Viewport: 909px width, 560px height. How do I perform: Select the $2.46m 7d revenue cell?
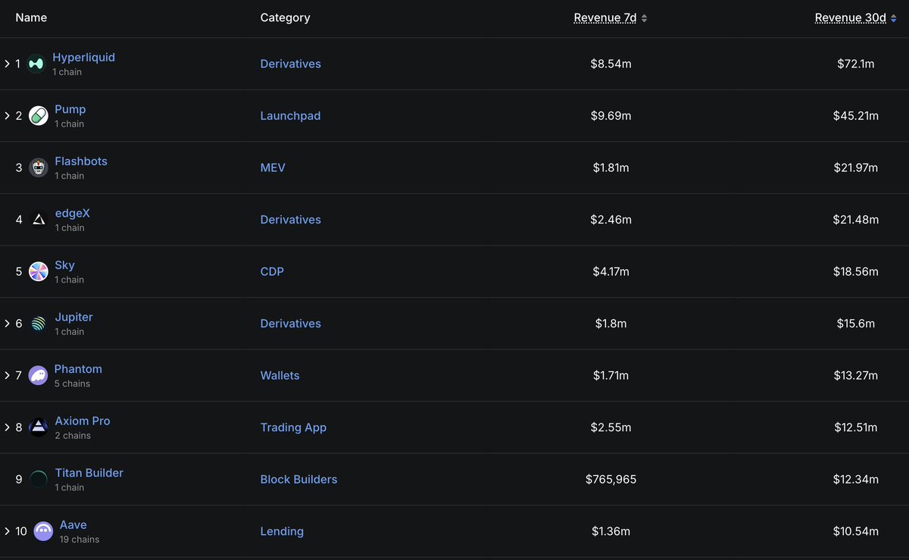[x=611, y=220]
